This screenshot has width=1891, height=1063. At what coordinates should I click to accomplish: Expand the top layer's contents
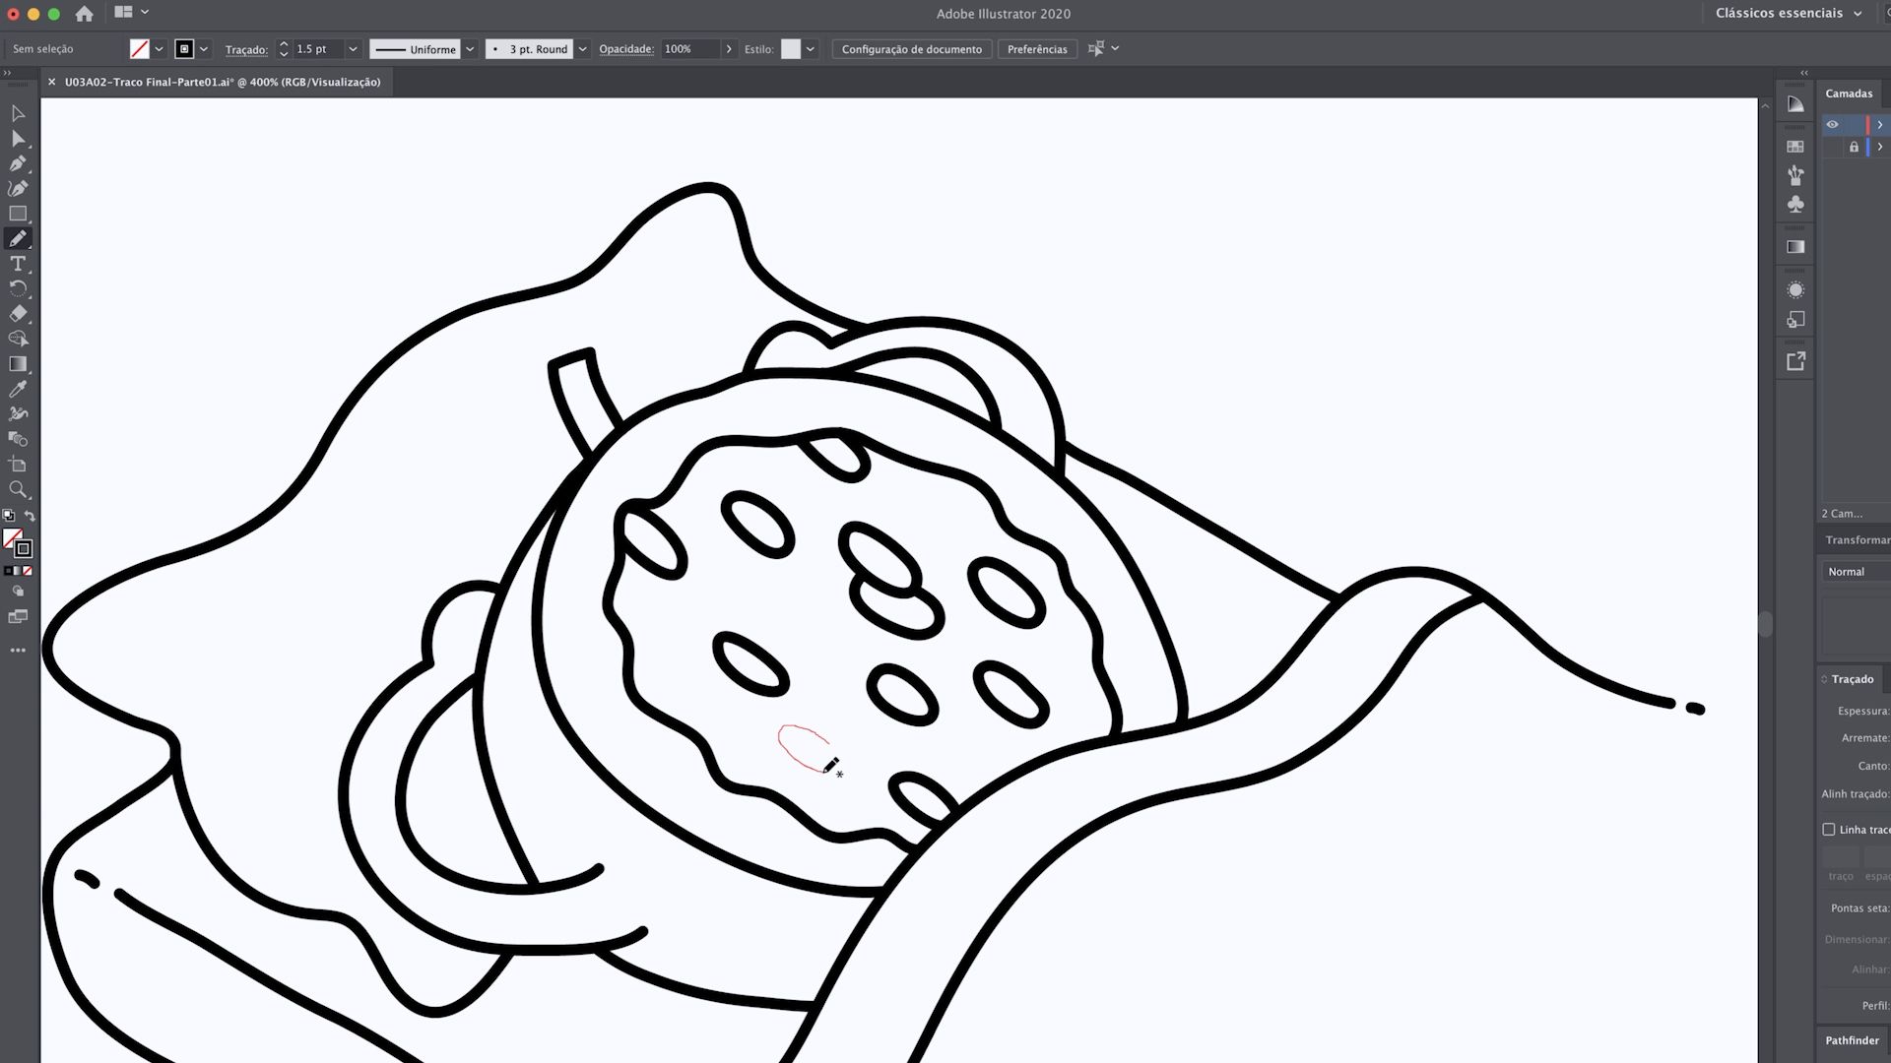1880,124
